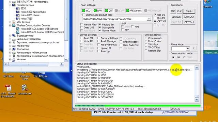Click status log scroll-up arrow
The image size is (218, 122).
click(197, 67)
